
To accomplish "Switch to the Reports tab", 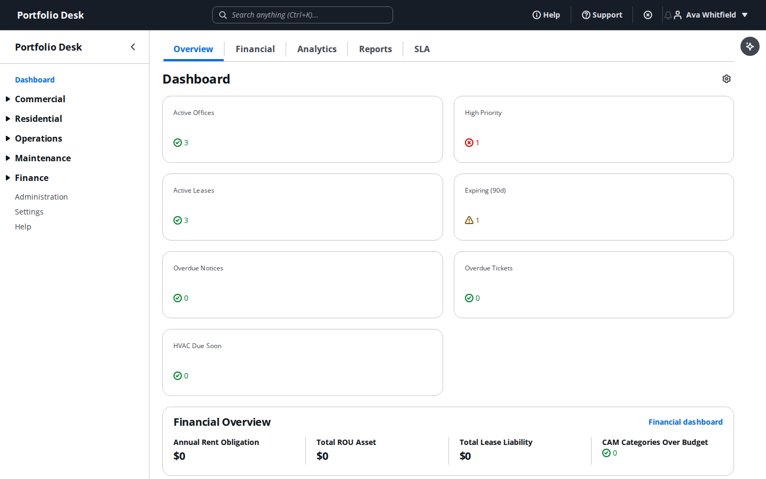I will [x=376, y=49].
